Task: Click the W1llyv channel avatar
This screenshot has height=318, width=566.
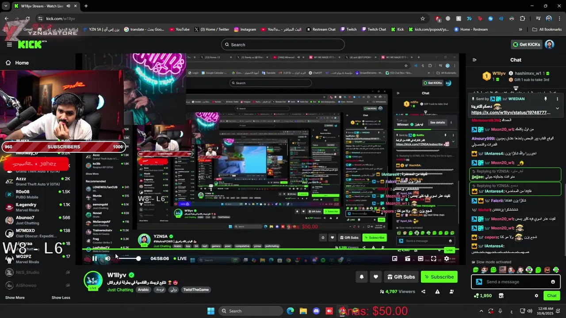Action: tap(93, 280)
